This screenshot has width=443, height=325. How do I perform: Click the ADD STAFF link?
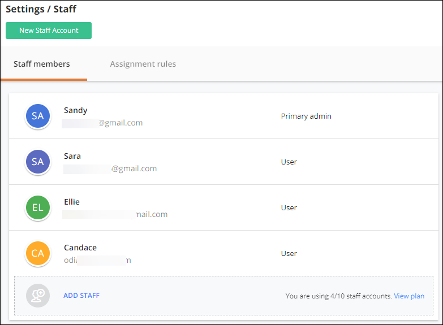(x=81, y=296)
